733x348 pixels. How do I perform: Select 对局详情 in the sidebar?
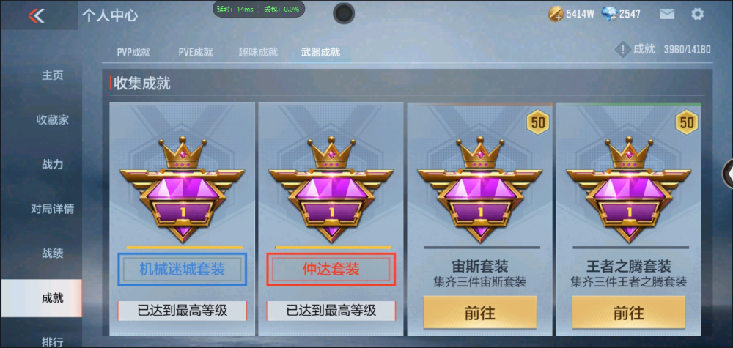click(52, 209)
